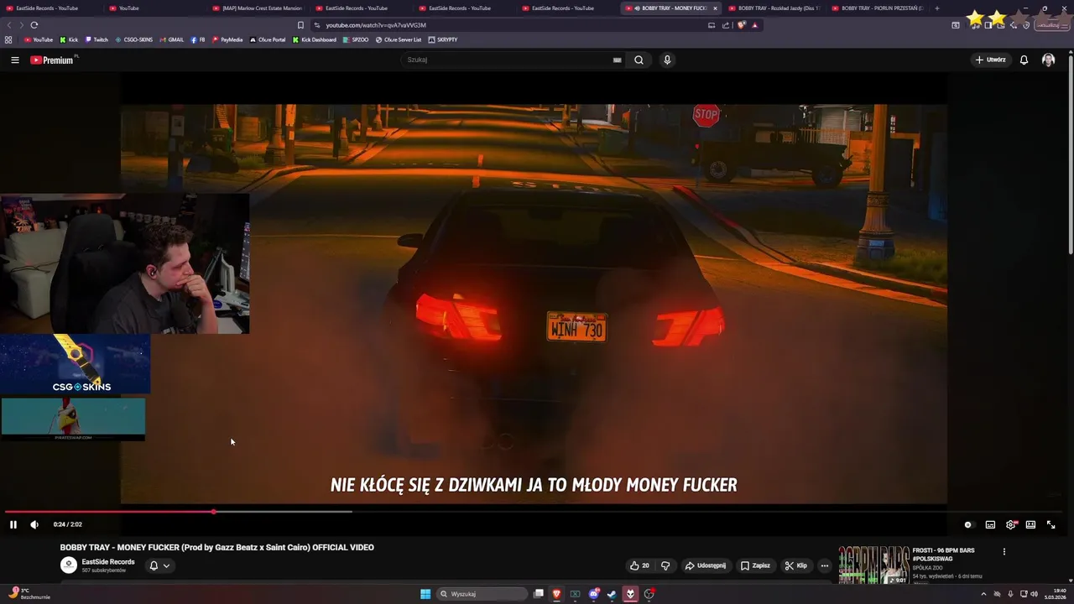Open FROSTI - 96 BPM BARS title
This screenshot has height=604, width=1074.
944,554
